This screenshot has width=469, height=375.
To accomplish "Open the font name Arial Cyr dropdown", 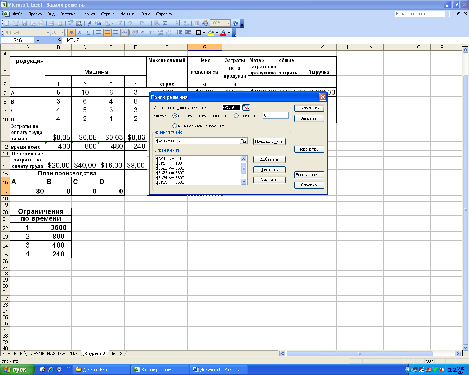I will [48, 33].
